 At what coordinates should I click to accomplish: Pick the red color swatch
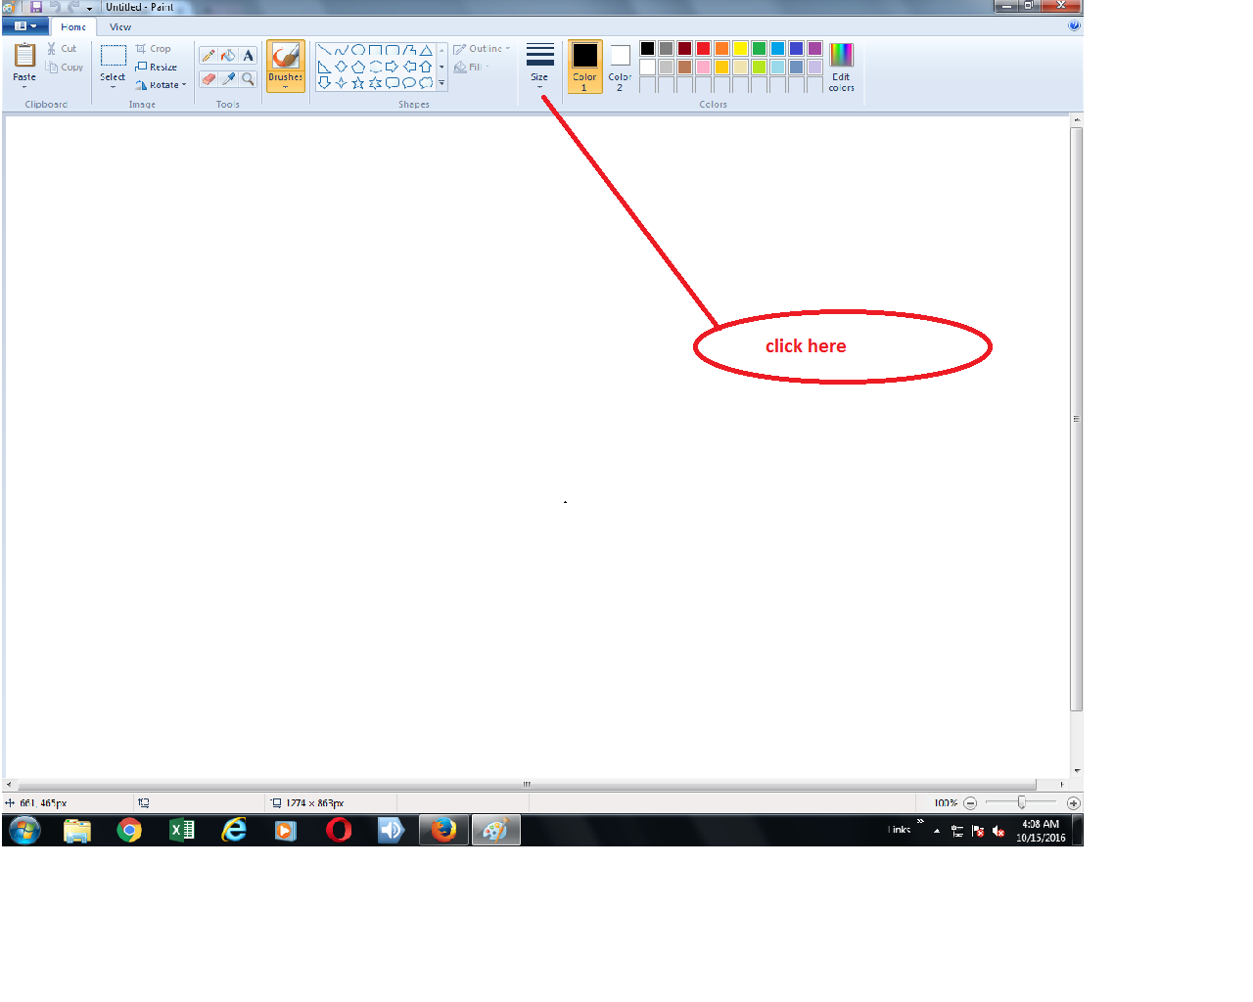702,47
